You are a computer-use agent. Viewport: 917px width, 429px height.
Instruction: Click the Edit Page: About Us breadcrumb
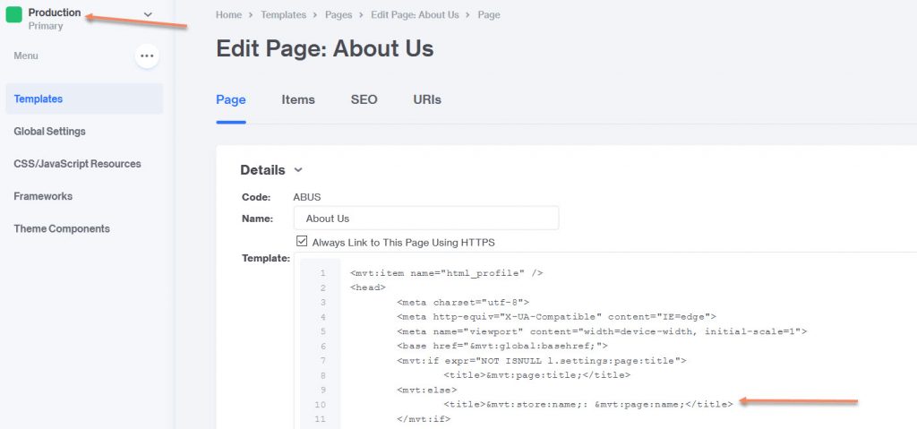(415, 14)
